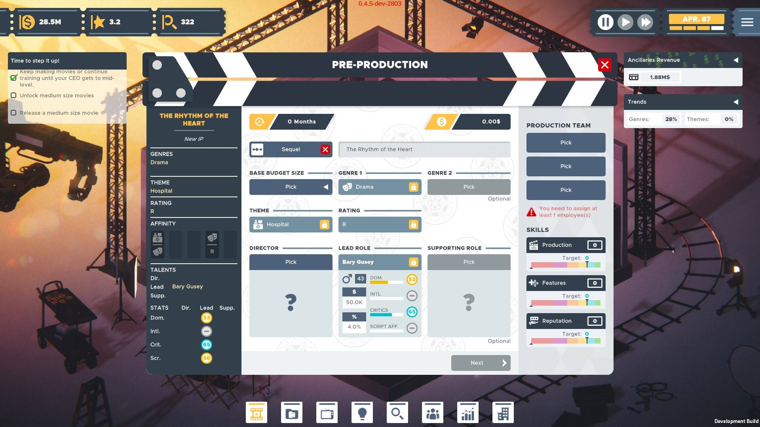The image size is (760, 427).
Task: Click the lightbulb ideas icon
Action: (x=362, y=413)
